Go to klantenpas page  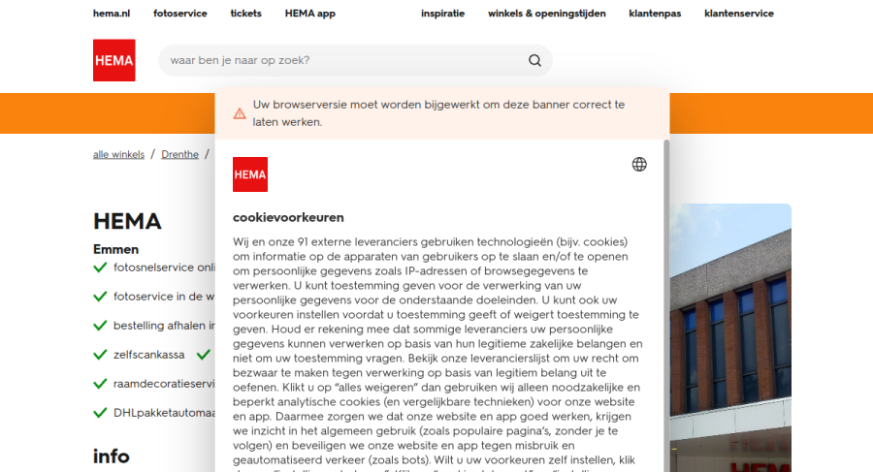click(x=655, y=14)
